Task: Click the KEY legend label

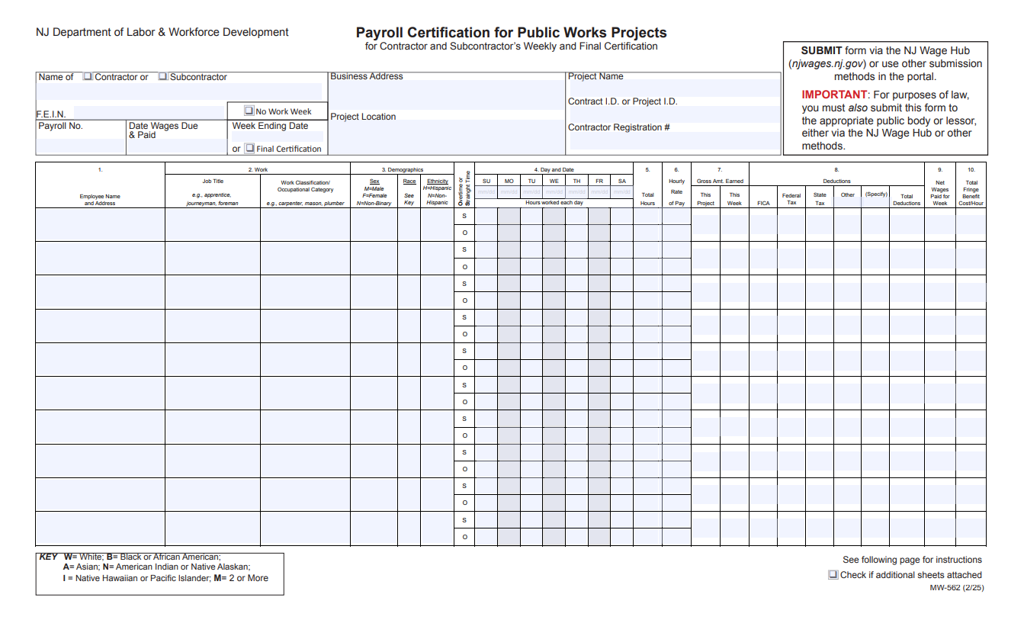Action: click(47, 557)
